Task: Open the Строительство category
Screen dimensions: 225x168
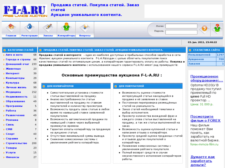Action: pyautogui.click(x=16, y=143)
